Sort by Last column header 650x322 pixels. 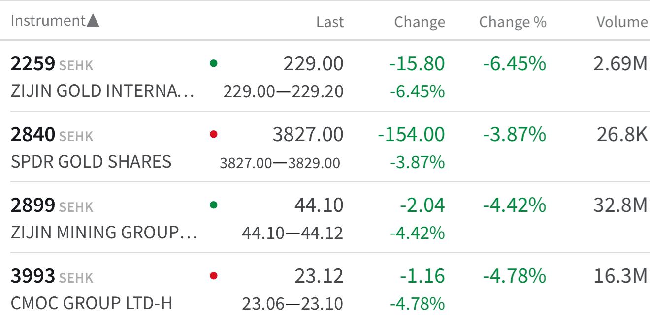(330, 22)
